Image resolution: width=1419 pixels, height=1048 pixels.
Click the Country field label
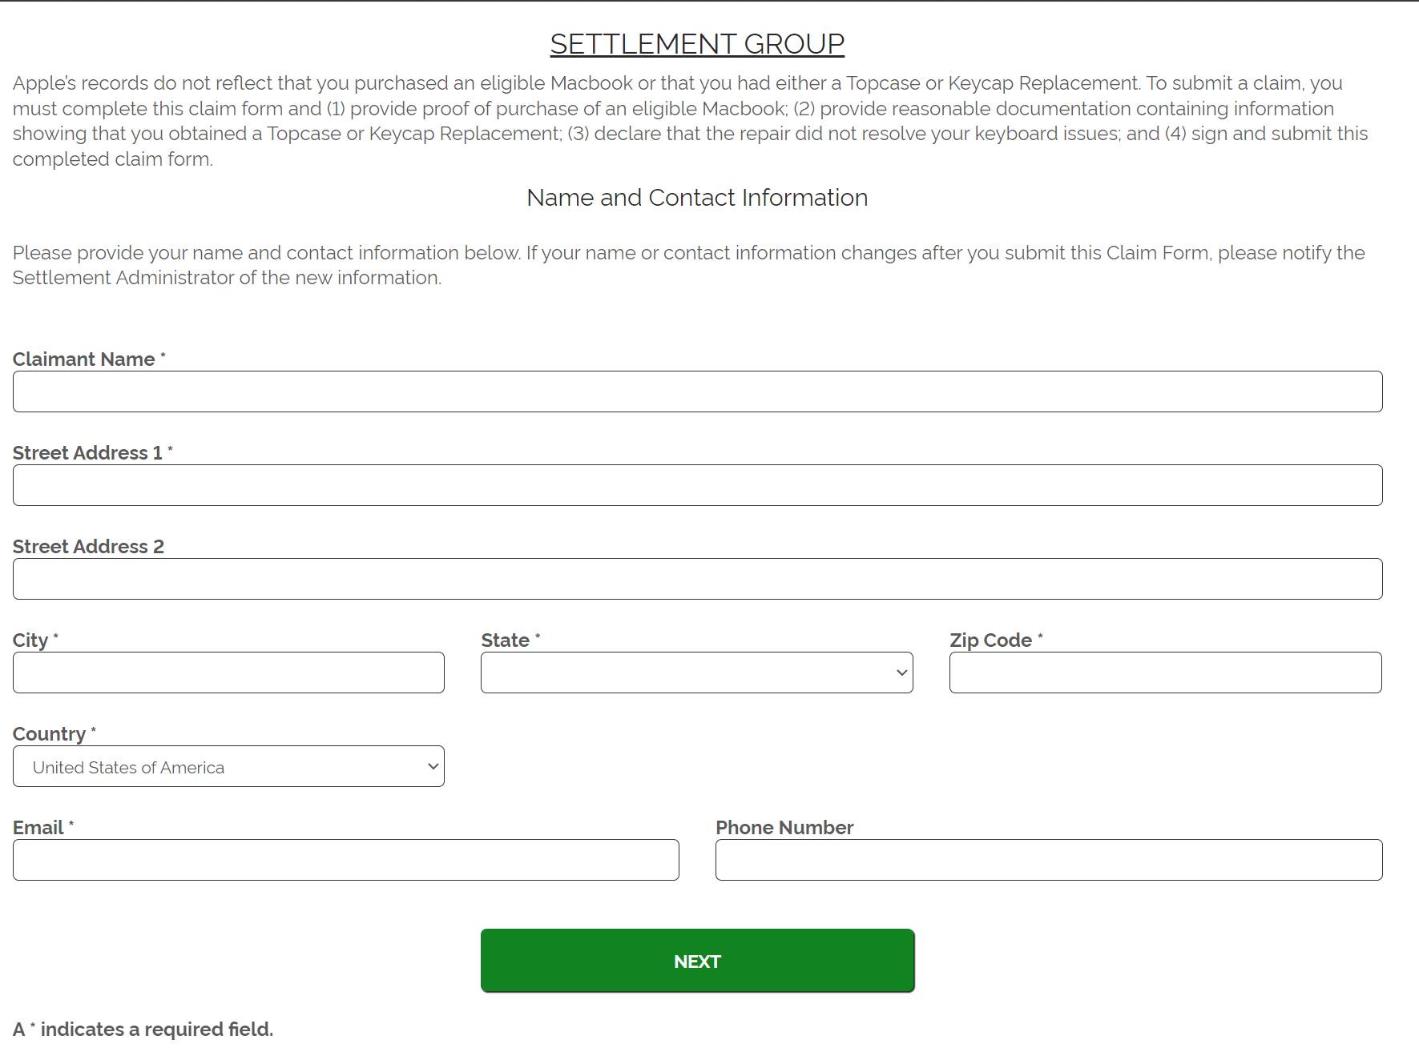click(49, 734)
